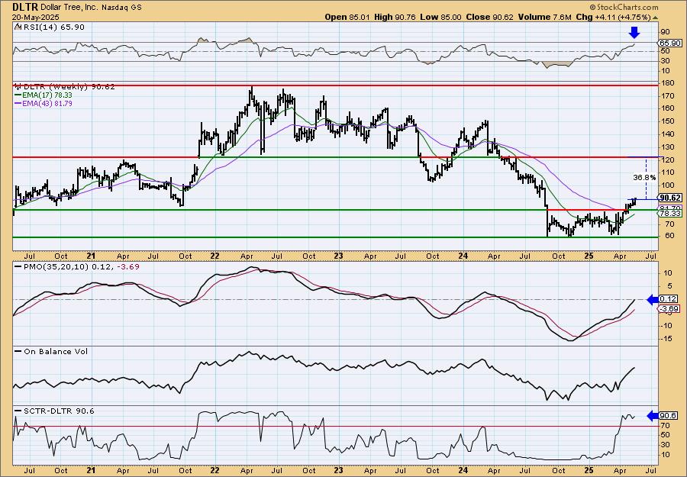The image size is (687, 477).
Task: Click the green 78.33 tag on the price axis
Action: point(671,213)
